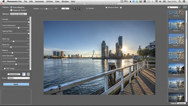Click the Tone Compression slider handle
Viewport: 188px width, 106px height.
pos(19,28)
